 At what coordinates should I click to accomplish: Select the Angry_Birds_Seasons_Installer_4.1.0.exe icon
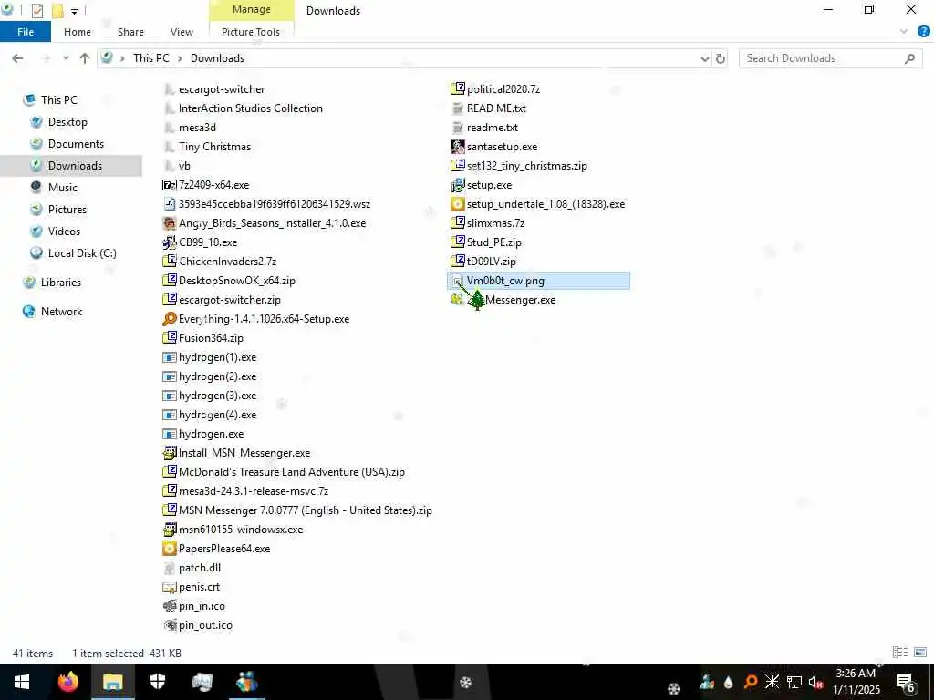pos(169,223)
